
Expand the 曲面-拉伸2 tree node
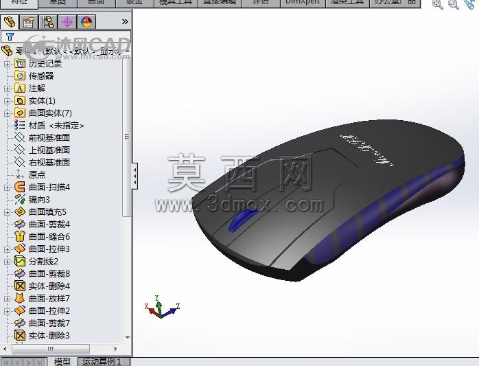(7, 311)
